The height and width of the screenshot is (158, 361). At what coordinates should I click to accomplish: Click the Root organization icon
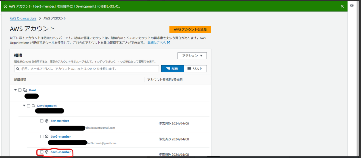tap(25, 90)
